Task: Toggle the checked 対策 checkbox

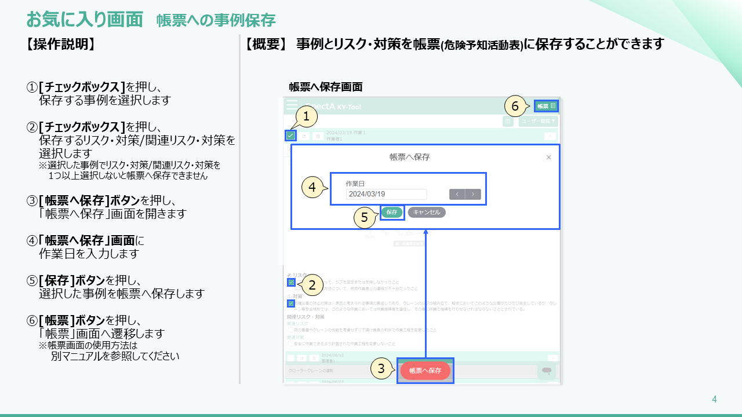Action: (x=291, y=303)
